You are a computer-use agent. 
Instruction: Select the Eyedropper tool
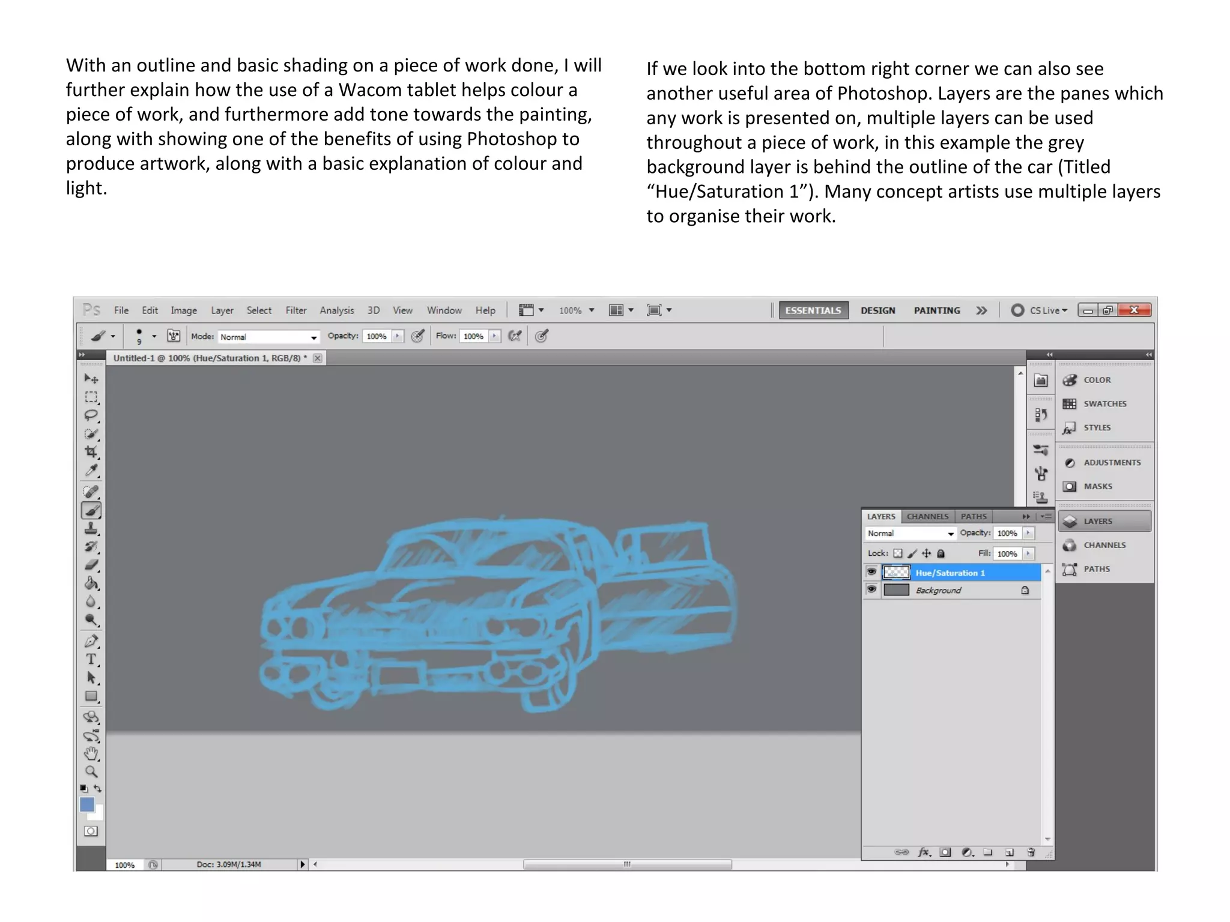(x=91, y=470)
